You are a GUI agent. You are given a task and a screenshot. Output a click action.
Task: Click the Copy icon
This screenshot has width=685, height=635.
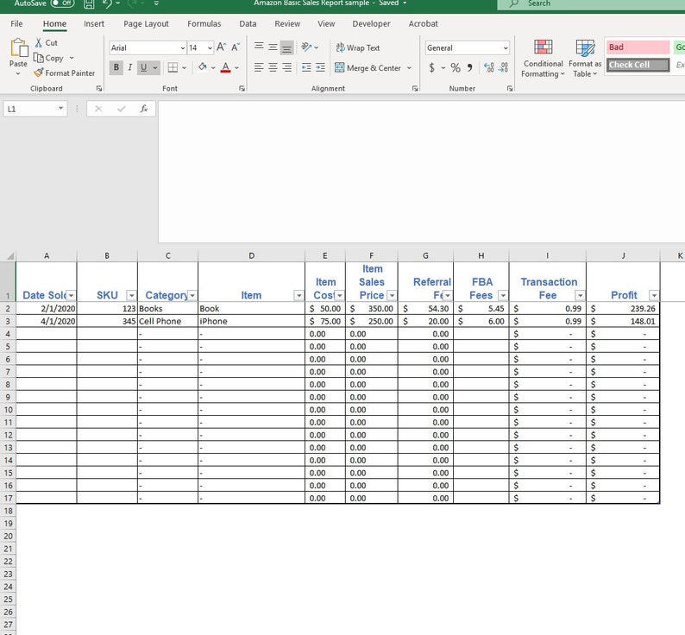point(39,58)
